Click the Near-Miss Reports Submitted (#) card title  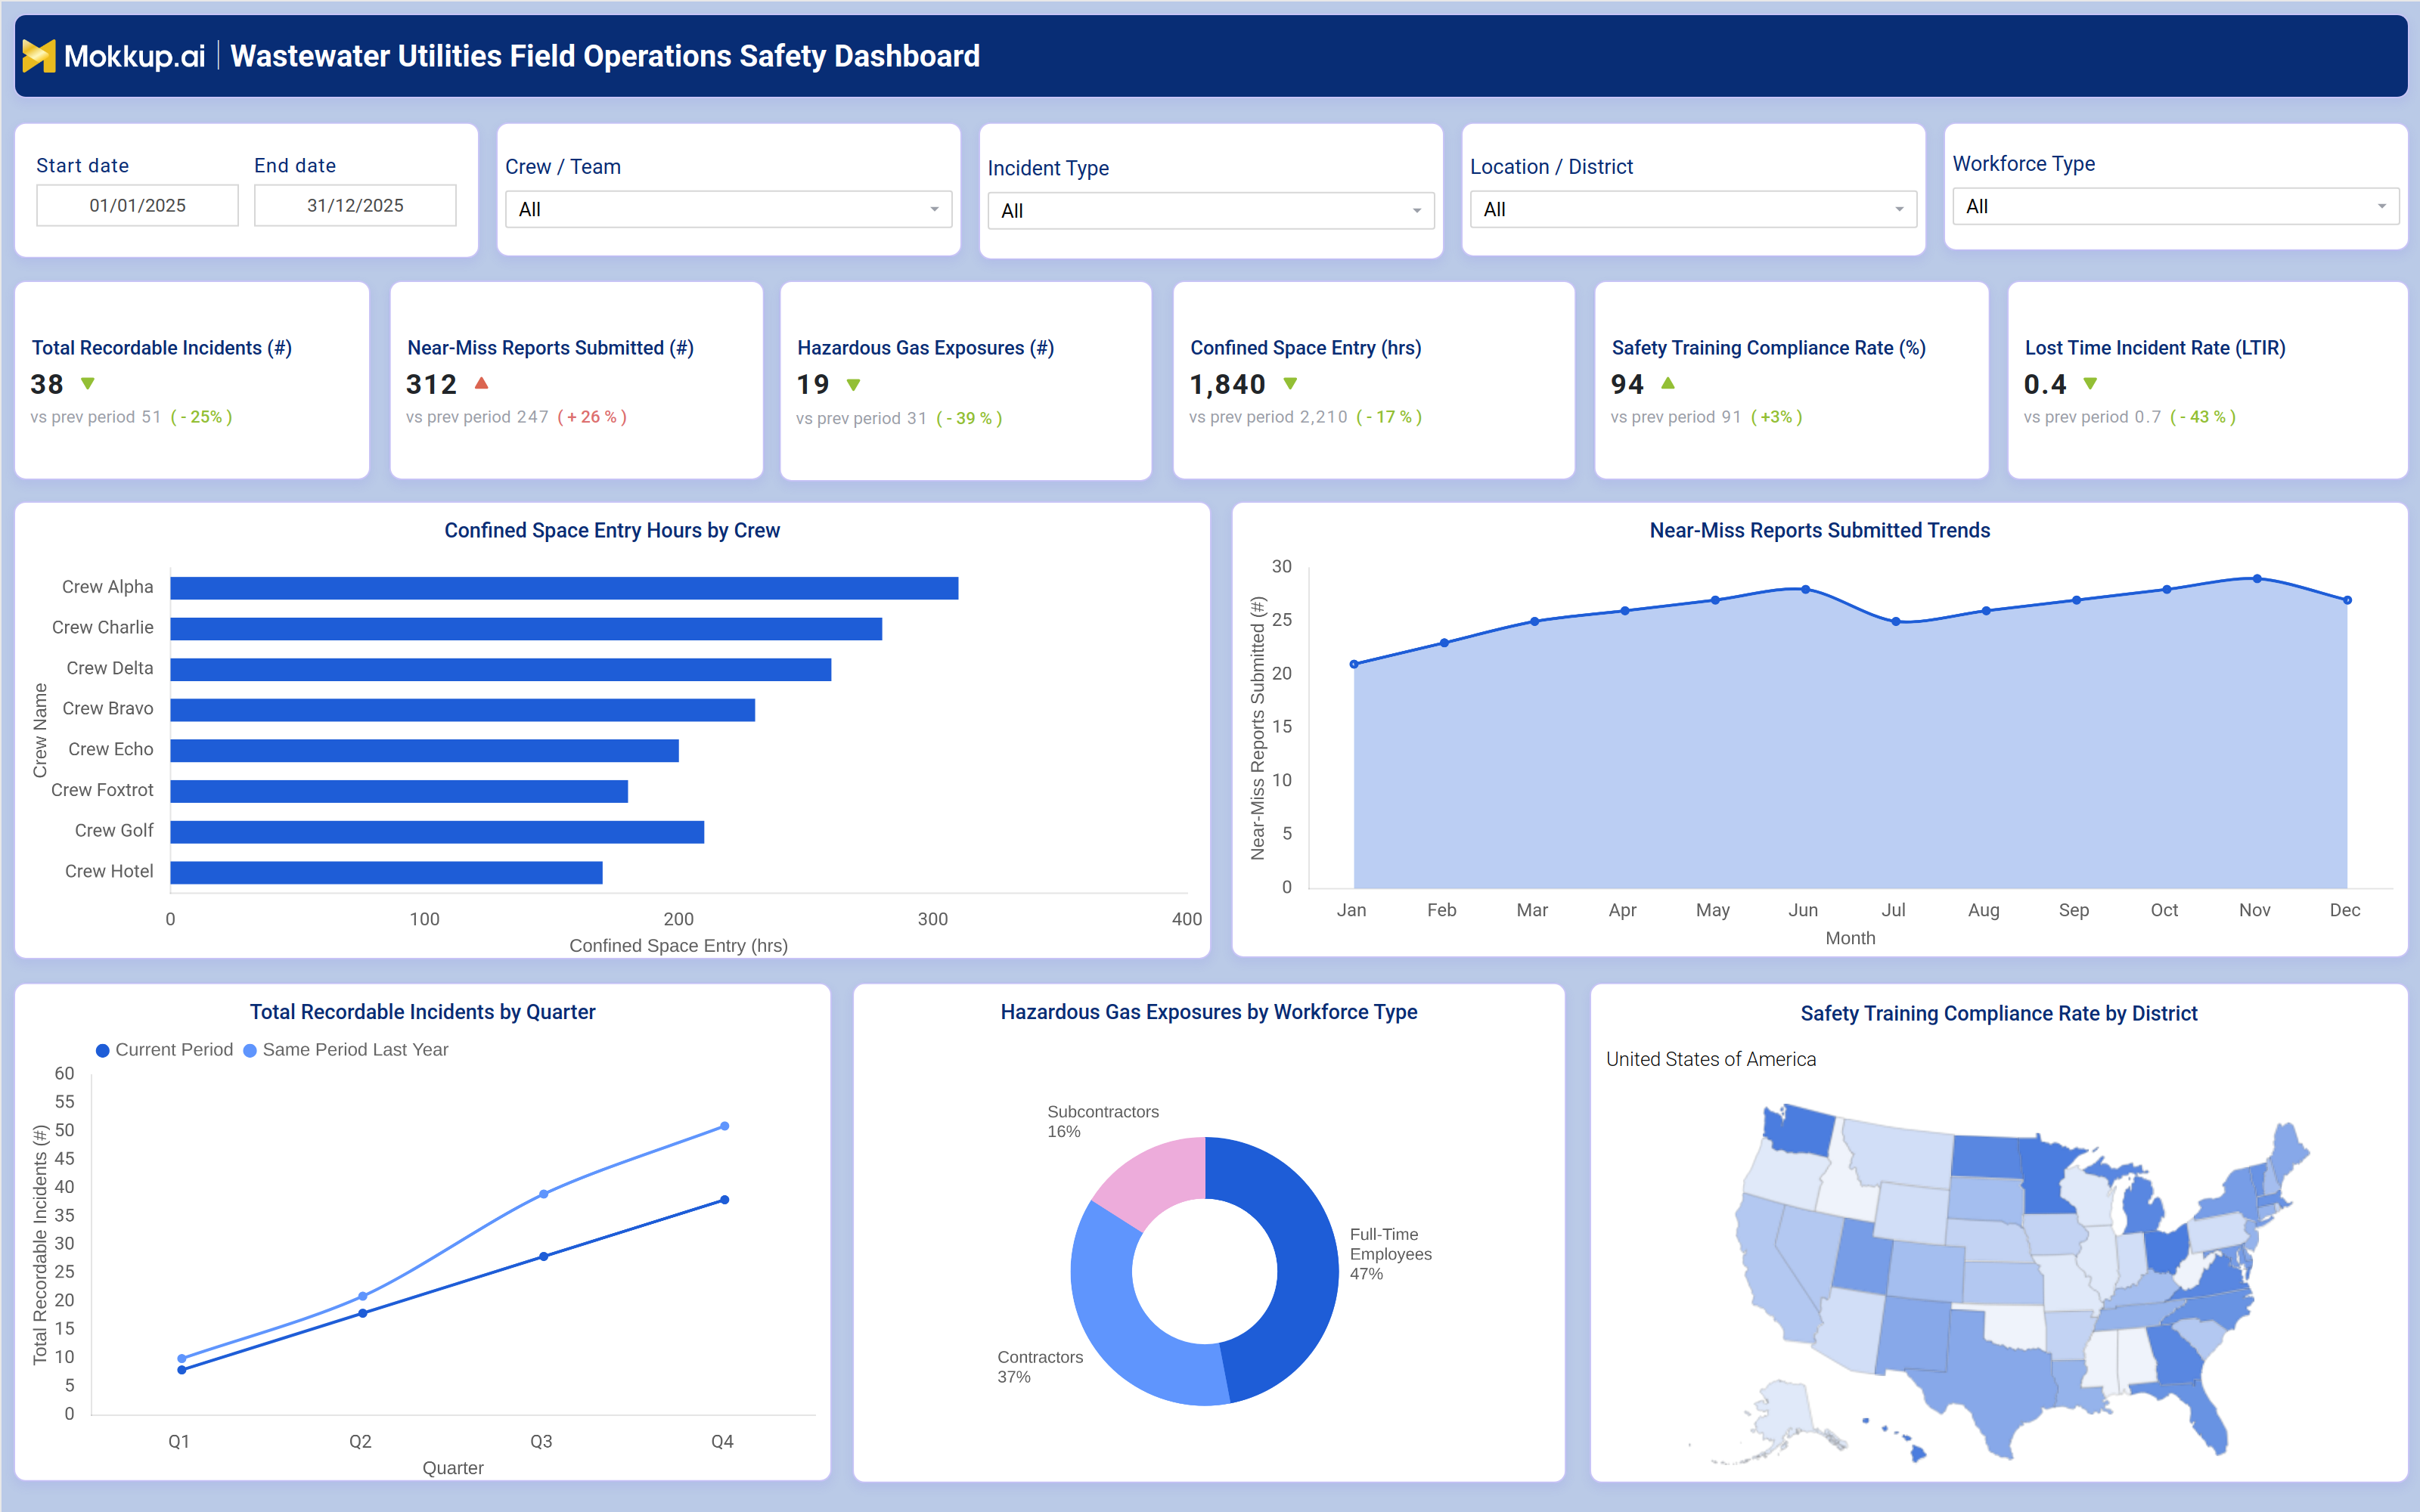pyautogui.click(x=550, y=348)
